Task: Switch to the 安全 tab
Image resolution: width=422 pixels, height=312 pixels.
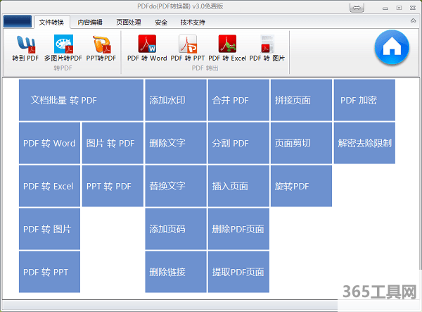Action: (161, 23)
